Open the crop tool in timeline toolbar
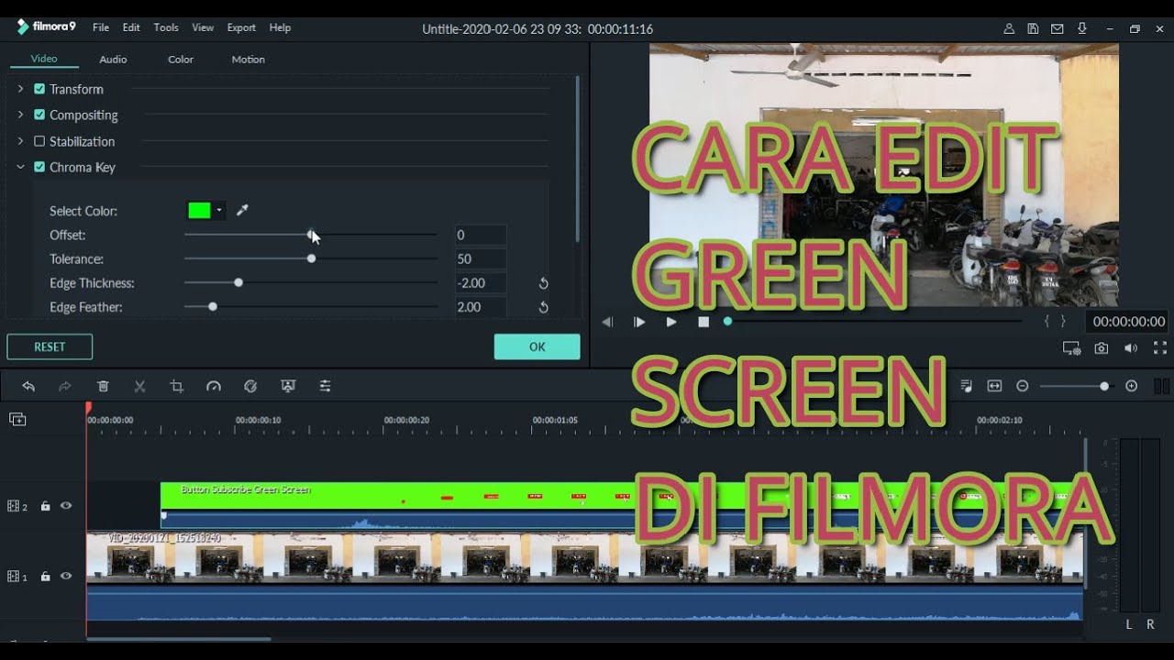The width and height of the screenshot is (1174, 660). pyautogui.click(x=177, y=387)
